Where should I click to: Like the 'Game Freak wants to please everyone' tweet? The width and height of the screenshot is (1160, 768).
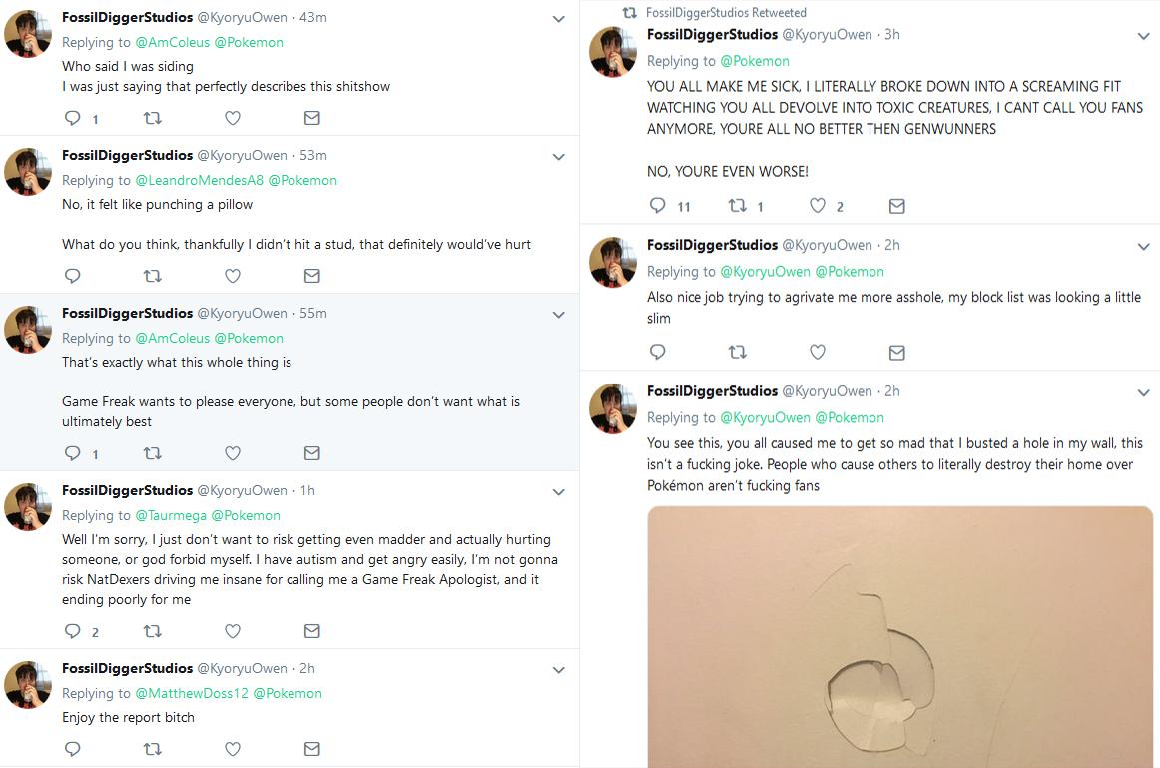233,453
